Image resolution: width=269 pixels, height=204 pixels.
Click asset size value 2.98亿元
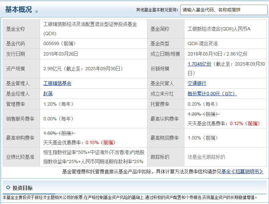[52, 69]
